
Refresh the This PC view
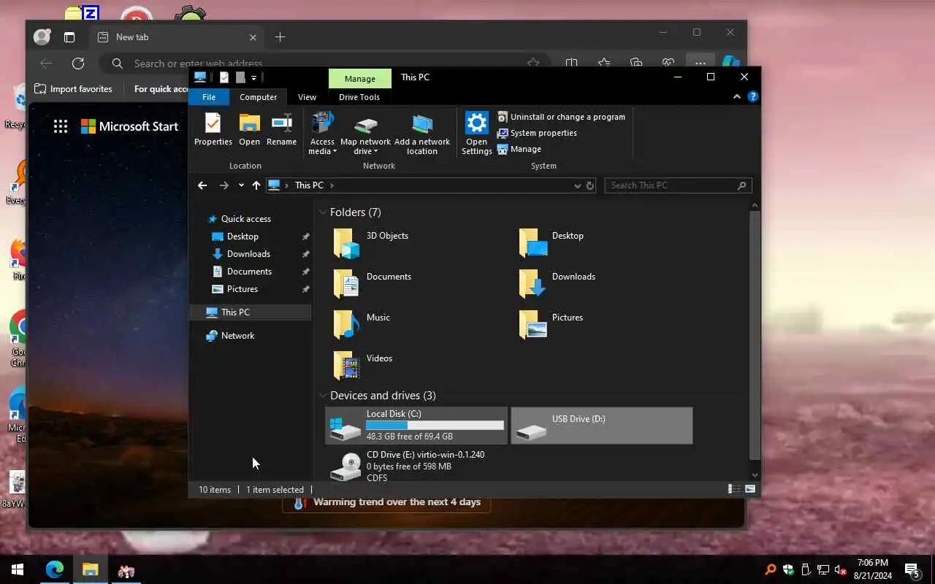[590, 185]
